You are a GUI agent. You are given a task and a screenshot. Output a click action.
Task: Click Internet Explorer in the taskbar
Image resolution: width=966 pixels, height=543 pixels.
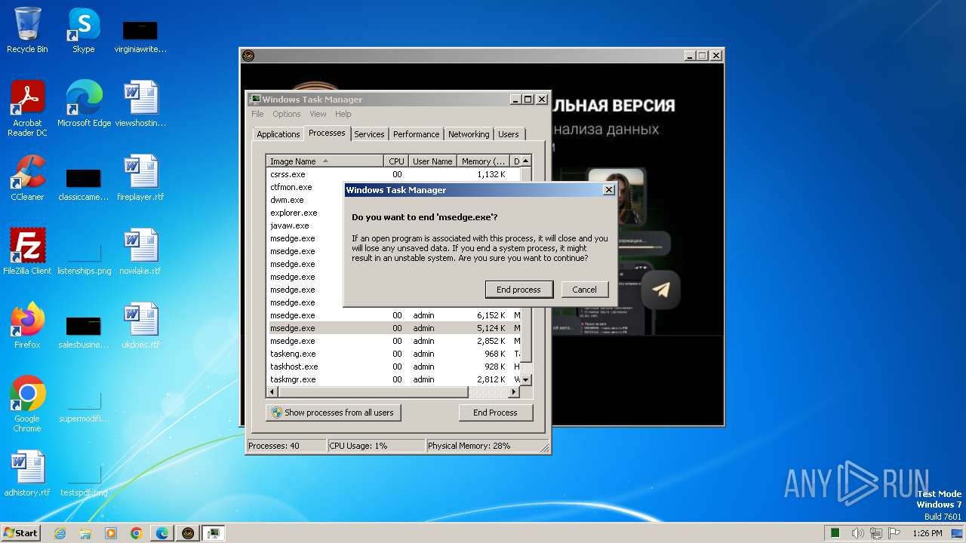(x=60, y=533)
